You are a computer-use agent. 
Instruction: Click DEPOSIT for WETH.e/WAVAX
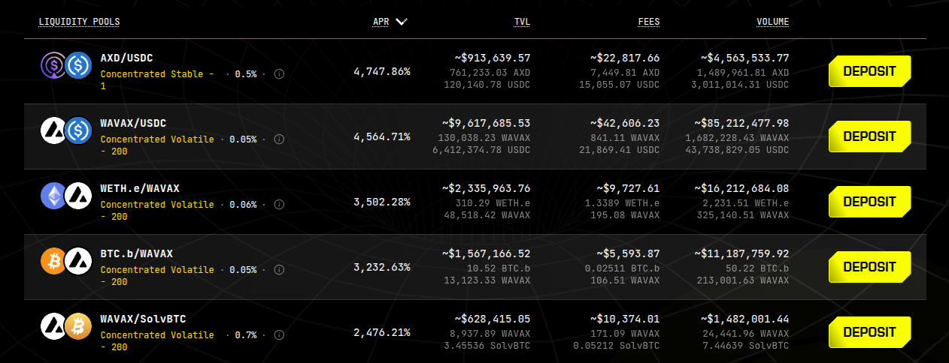coord(869,202)
